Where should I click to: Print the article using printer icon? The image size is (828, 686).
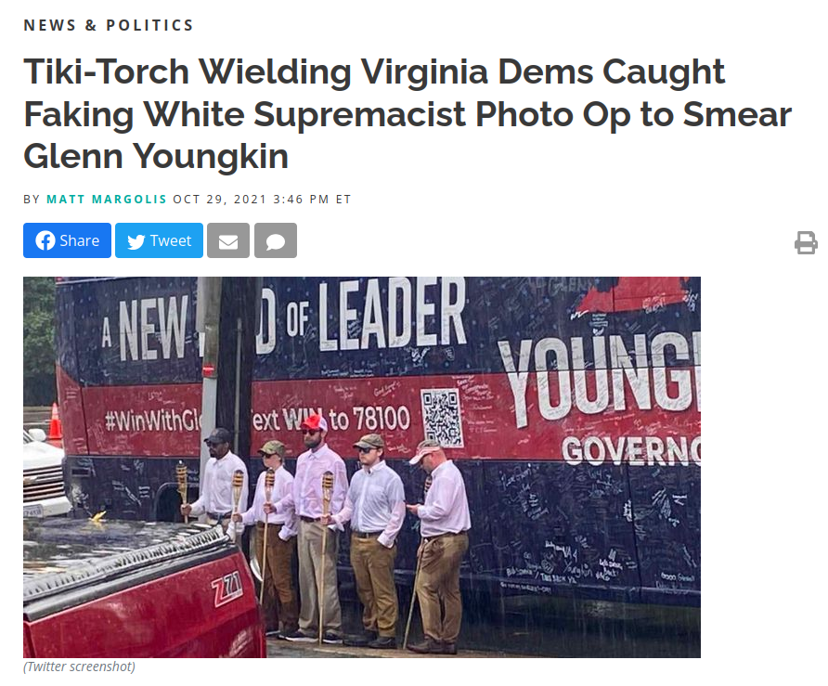coord(806,243)
